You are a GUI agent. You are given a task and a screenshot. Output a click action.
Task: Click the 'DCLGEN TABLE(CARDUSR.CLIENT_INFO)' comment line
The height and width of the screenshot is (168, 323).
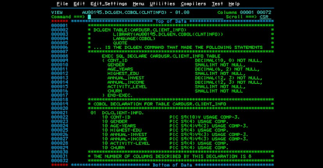(x=140, y=30)
